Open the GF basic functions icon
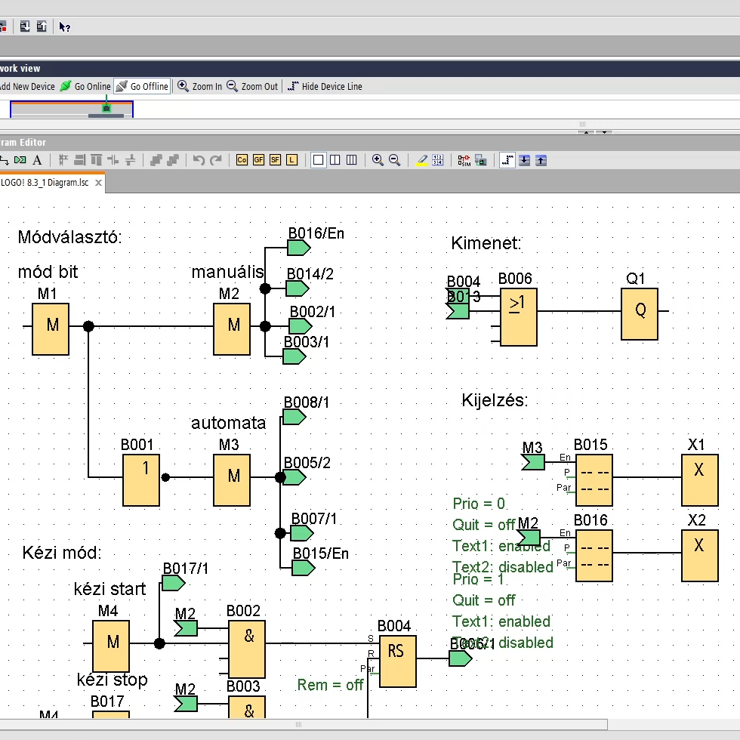The height and width of the screenshot is (740, 740). coord(258,160)
